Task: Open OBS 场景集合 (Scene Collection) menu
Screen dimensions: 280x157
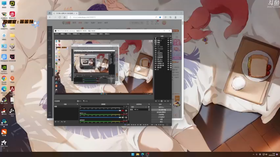Action: [x=93, y=34]
